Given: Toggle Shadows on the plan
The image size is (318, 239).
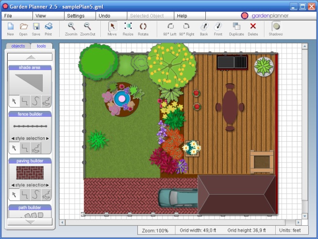Looking at the screenshot, I should pos(276,28).
